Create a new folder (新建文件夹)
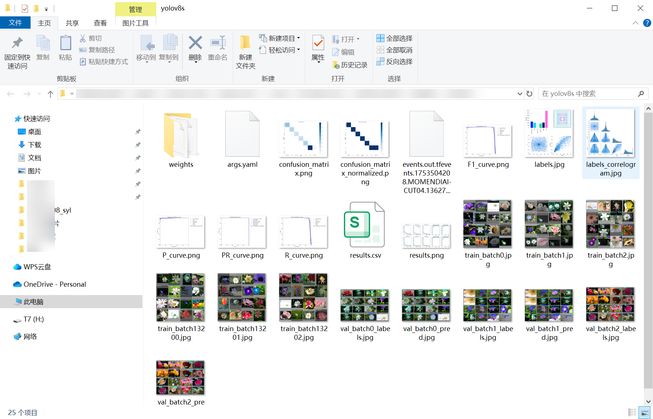Image resolution: width=653 pixels, height=419 pixels. [246, 52]
